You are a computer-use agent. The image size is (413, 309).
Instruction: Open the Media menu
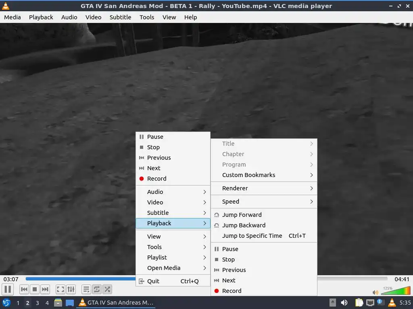pyautogui.click(x=13, y=17)
